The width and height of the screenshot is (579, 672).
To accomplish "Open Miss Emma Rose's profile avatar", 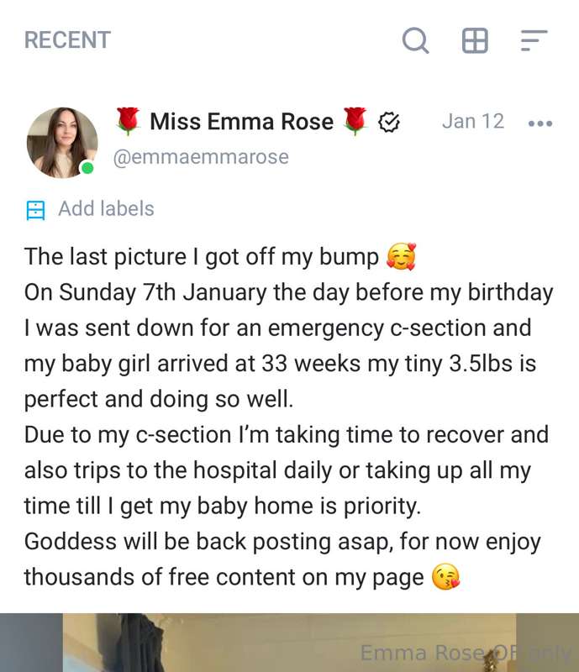I will pos(62,143).
